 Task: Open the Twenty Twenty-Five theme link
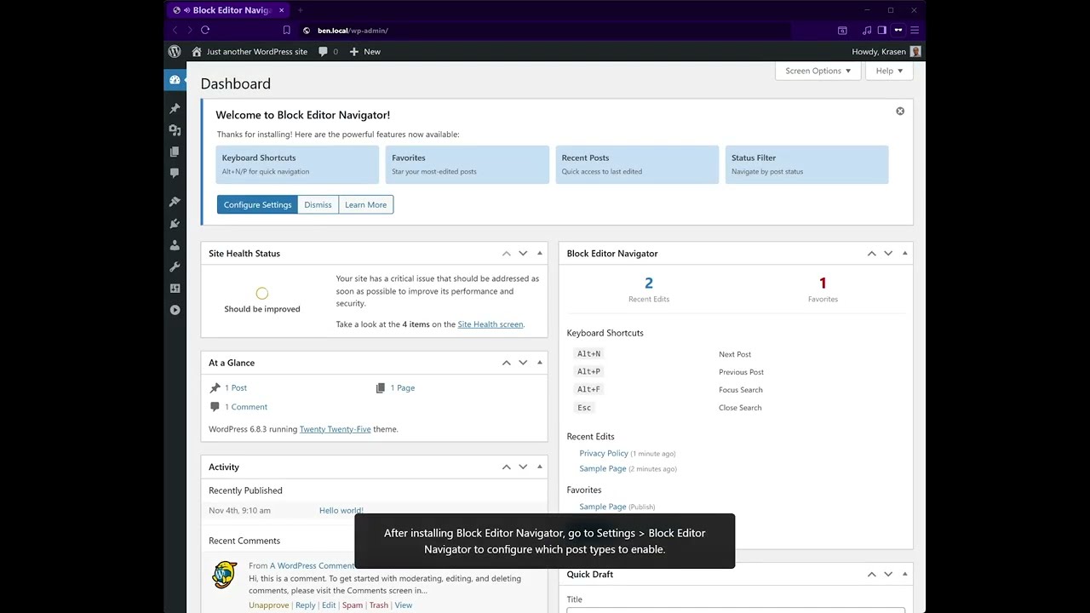click(x=335, y=429)
